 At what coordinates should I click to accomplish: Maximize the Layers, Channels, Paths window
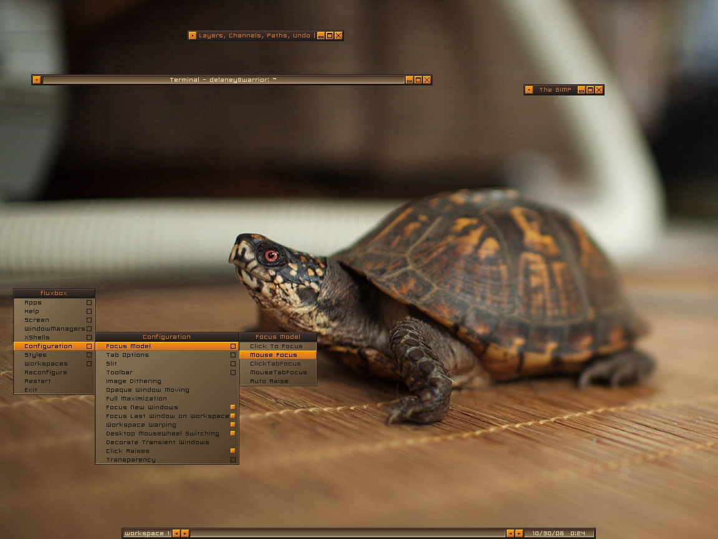(330, 36)
